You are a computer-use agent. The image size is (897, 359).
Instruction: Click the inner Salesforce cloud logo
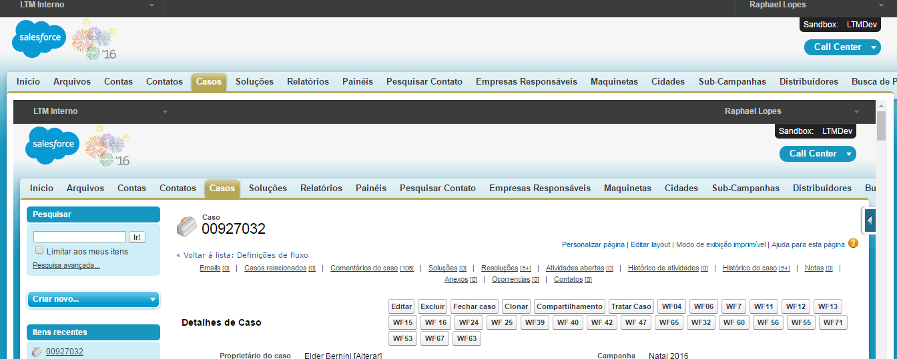click(x=53, y=145)
